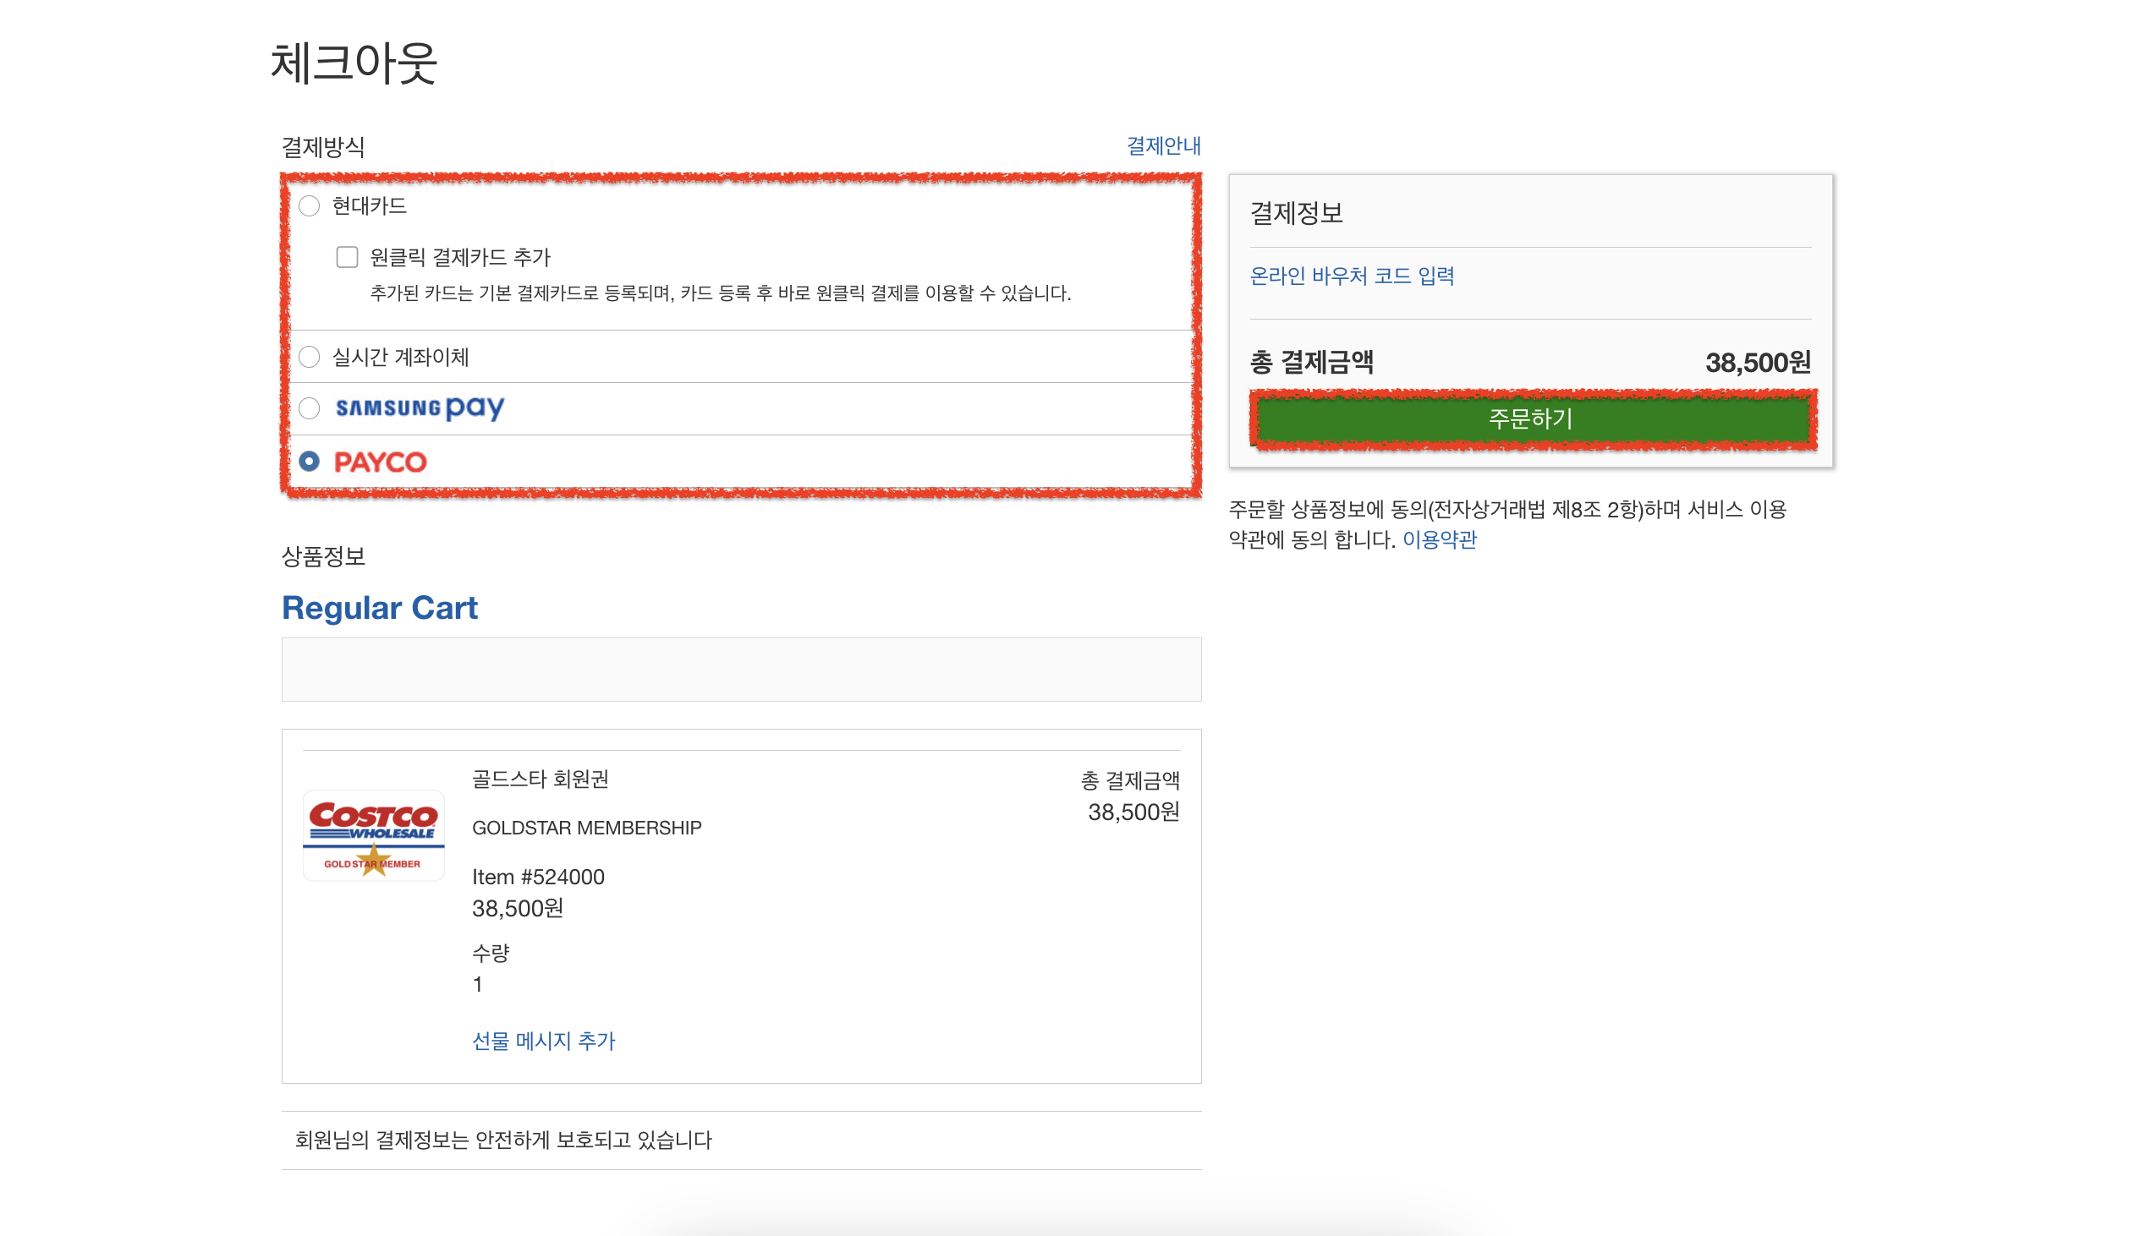Click the GOLDSTAR MEMBERSHIP product text
2135x1236 pixels.
pos(586,828)
